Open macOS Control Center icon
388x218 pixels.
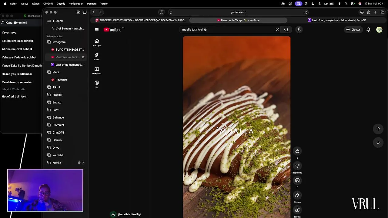[x=353, y=4]
